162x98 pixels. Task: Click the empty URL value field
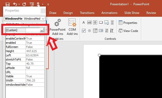coord(35,72)
